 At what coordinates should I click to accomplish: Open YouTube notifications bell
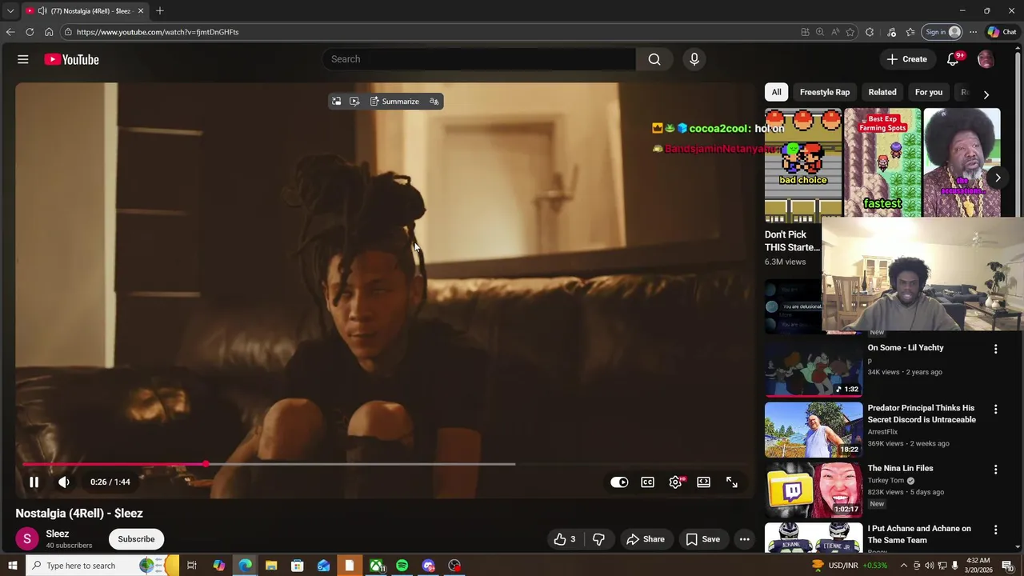[x=953, y=59]
